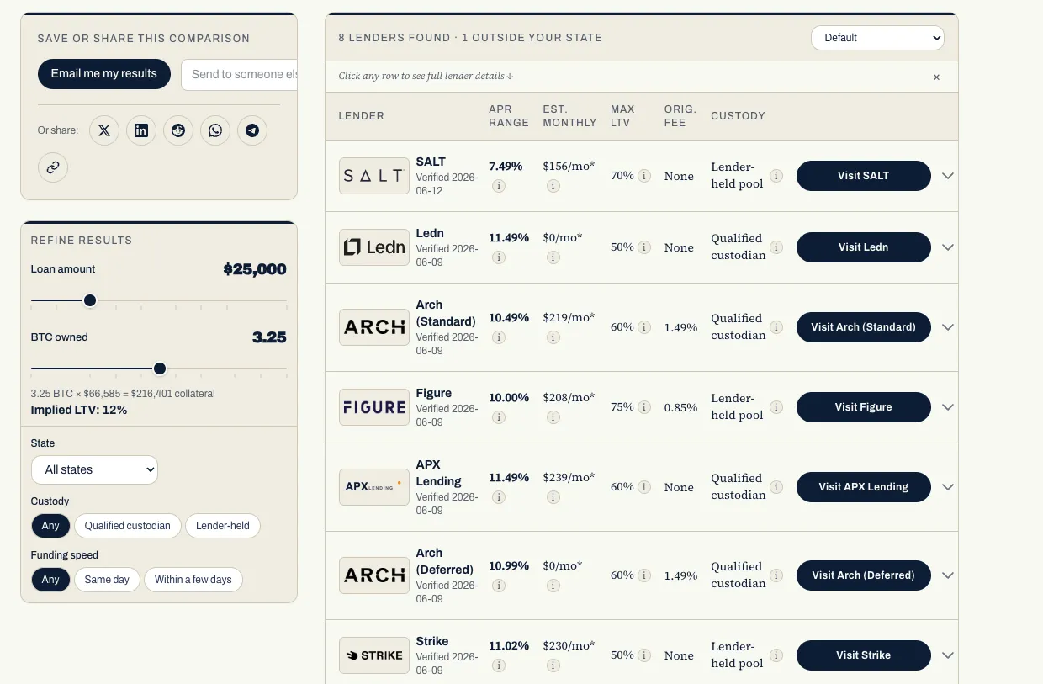The image size is (1043, 684).
Task: Open SALT custody info icon
Action: coord(776,176)
